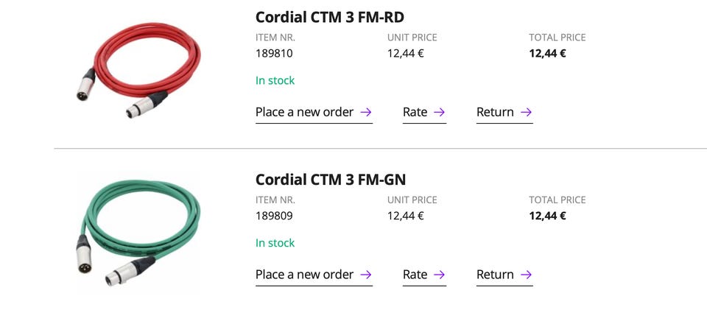Click item number 189810
This screenshot has width=707, height=310.
(274, 53)
